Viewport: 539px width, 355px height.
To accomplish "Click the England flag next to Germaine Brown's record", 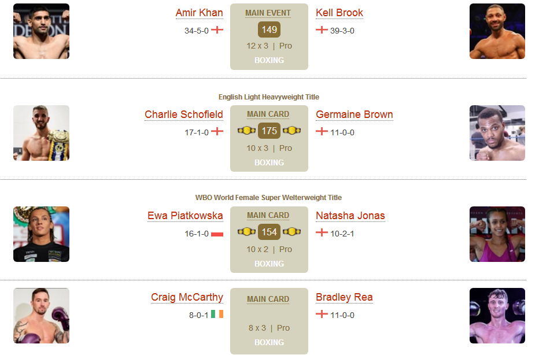I will pyautogui.click(x=322, y=131).
